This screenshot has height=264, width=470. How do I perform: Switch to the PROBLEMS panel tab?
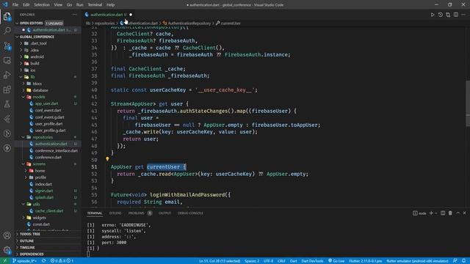(x=140, y=213)
